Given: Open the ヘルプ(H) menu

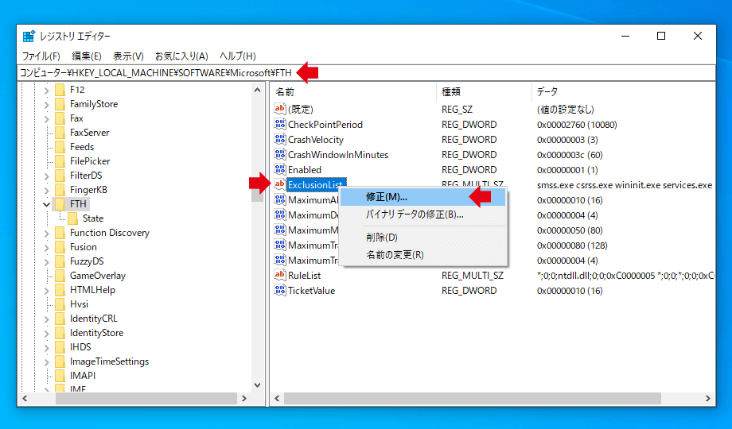Looking at the screenshot, I should click(x=238, y=56).
